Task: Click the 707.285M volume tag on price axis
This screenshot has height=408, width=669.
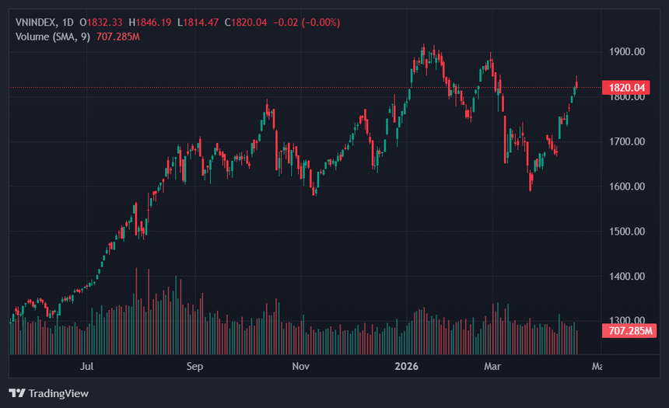Action: pos(629,332)
